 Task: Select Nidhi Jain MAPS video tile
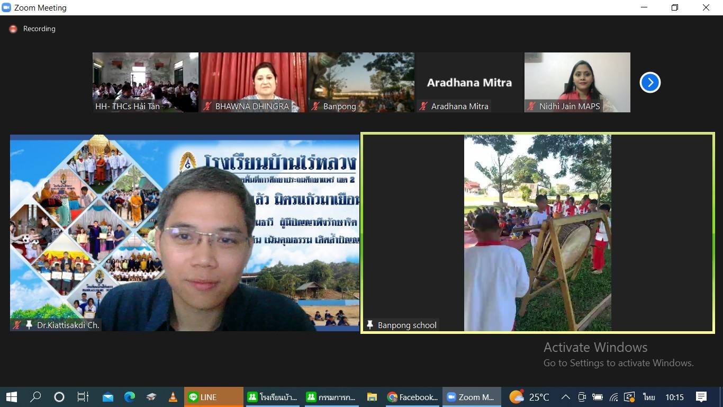click(577, 82)
